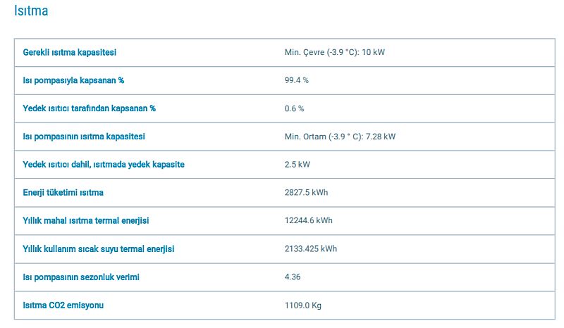Click the 2133.425 kWh value
This screenshot has width=564, height=328.
click(x=310, y=249)
